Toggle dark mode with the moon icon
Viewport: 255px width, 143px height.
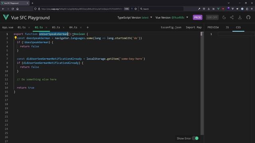pyautogui.click(x=224, y=17)
